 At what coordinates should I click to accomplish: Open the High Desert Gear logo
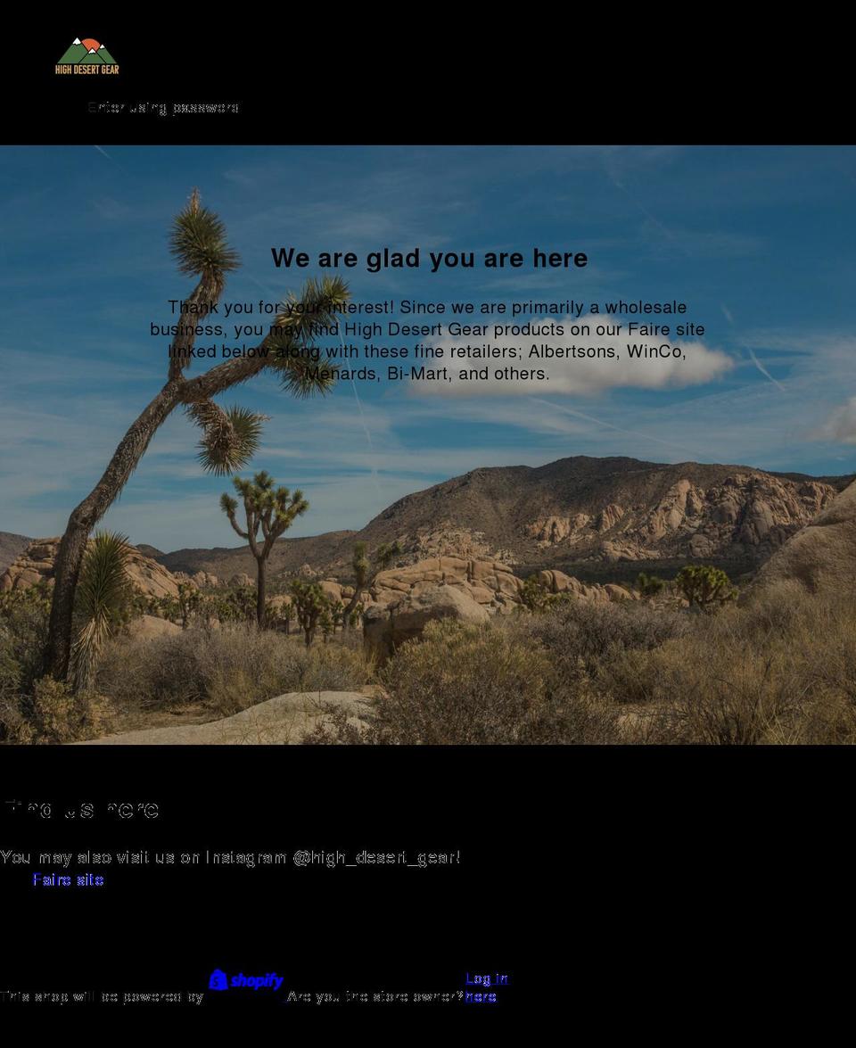coord(86,56)
